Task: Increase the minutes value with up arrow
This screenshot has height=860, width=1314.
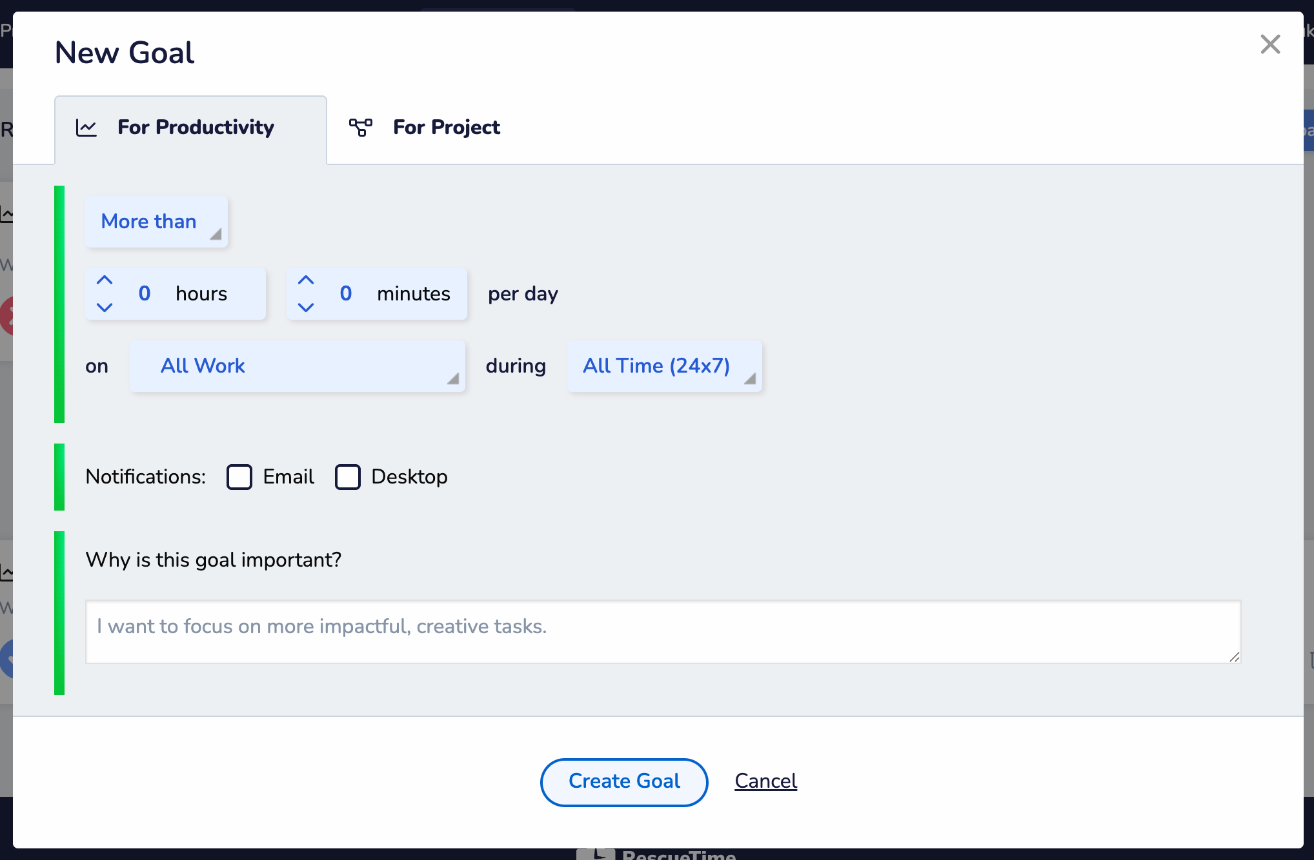Action: (x=306, y=280)
